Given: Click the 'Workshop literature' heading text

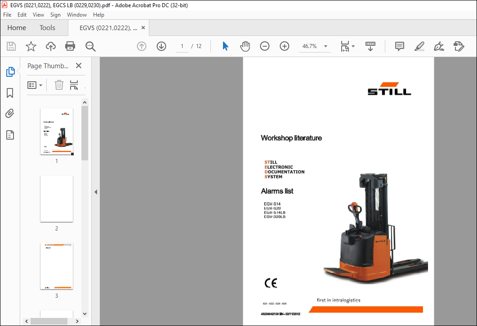Looking at the screenshot, I should click(291, 138).
